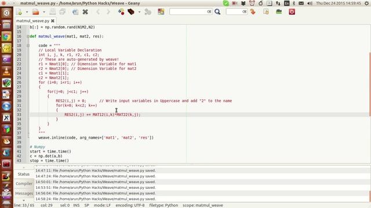Select the 14:47:11 file saved message
Image resolution: width=371 pixels, height=208 pixels.
pos(96,170)
